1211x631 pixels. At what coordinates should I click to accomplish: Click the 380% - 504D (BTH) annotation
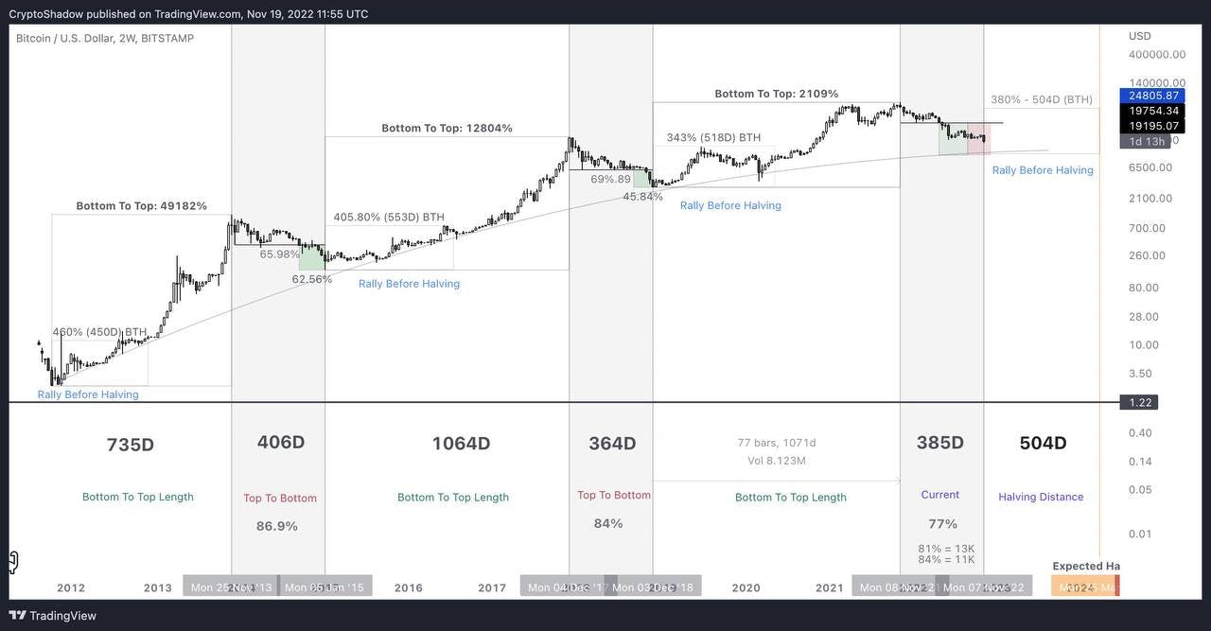[1041, 97]
